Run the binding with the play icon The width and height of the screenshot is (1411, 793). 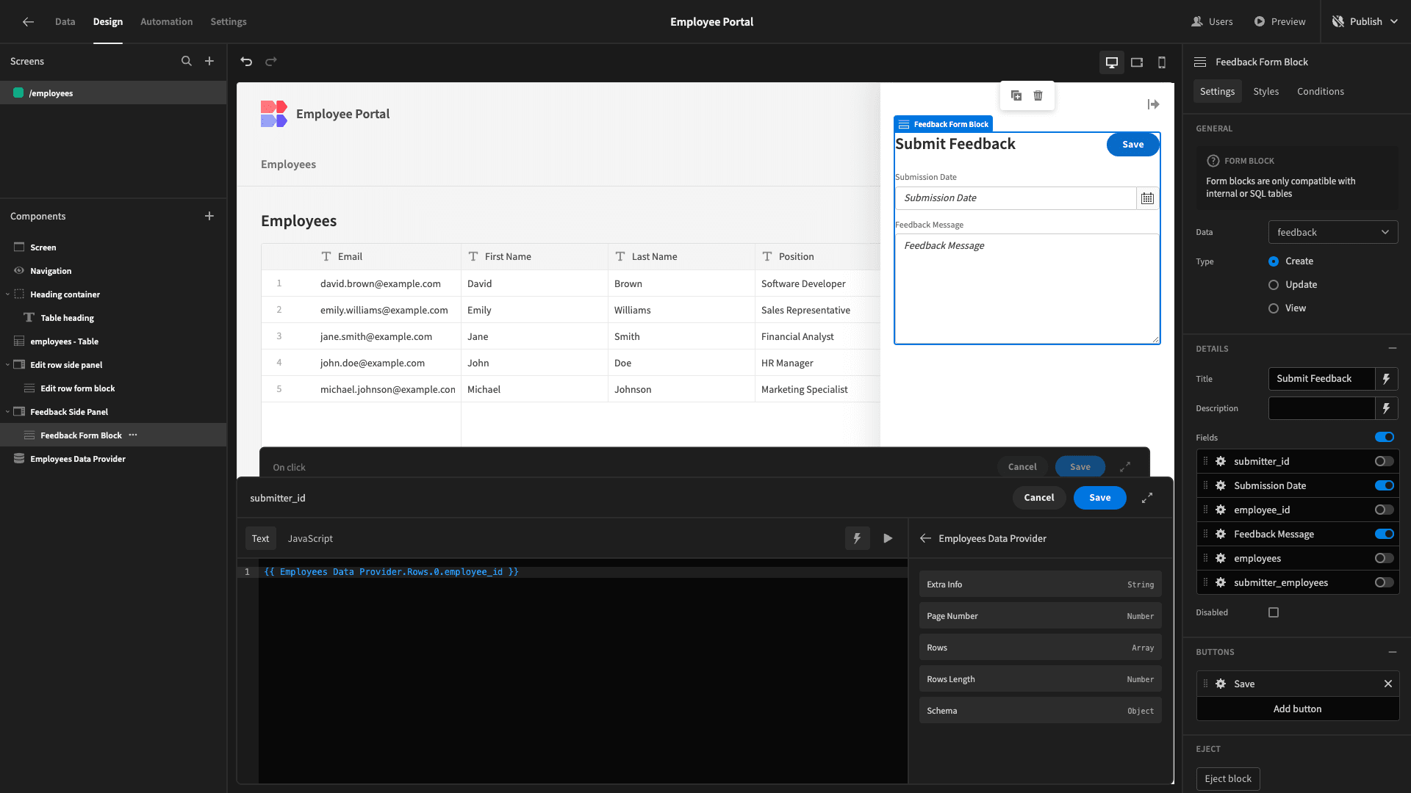888,538
